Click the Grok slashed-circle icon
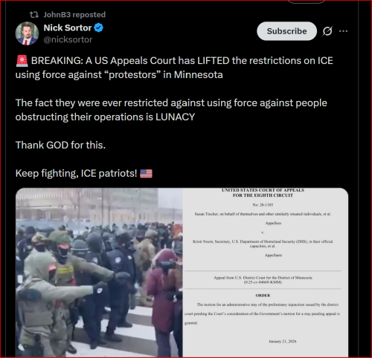 click(x=327, y=31)
